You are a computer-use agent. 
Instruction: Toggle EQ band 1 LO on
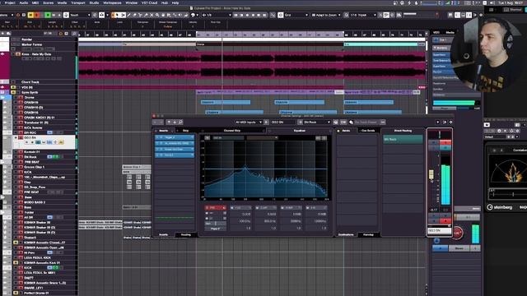232,208
